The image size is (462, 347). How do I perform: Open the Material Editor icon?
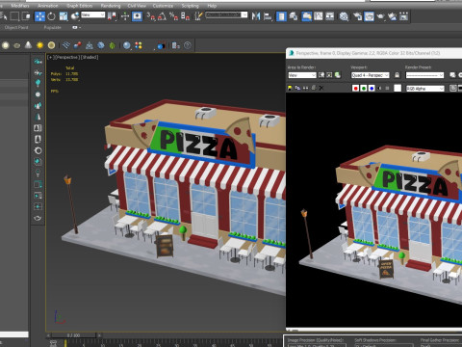pos(344,16)
